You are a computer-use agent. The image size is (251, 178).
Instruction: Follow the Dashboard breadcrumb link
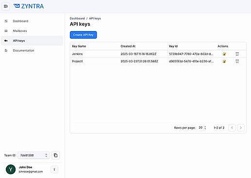(77, 18)
